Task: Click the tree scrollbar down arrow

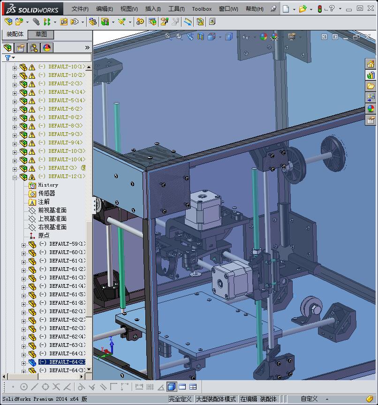Action: [89, 370]
